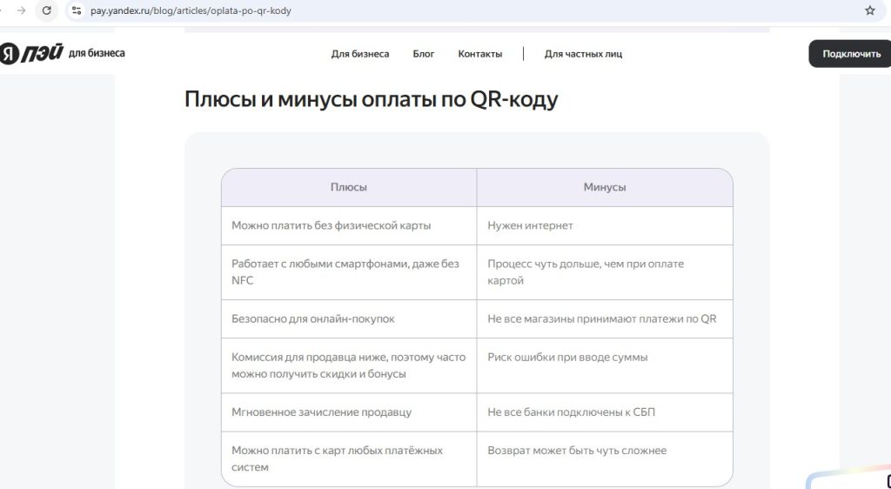Screen dimensions: 891x489
Task: Select cell 'Не все банки подключены к СБП'
Action: (x=605, y=412)
